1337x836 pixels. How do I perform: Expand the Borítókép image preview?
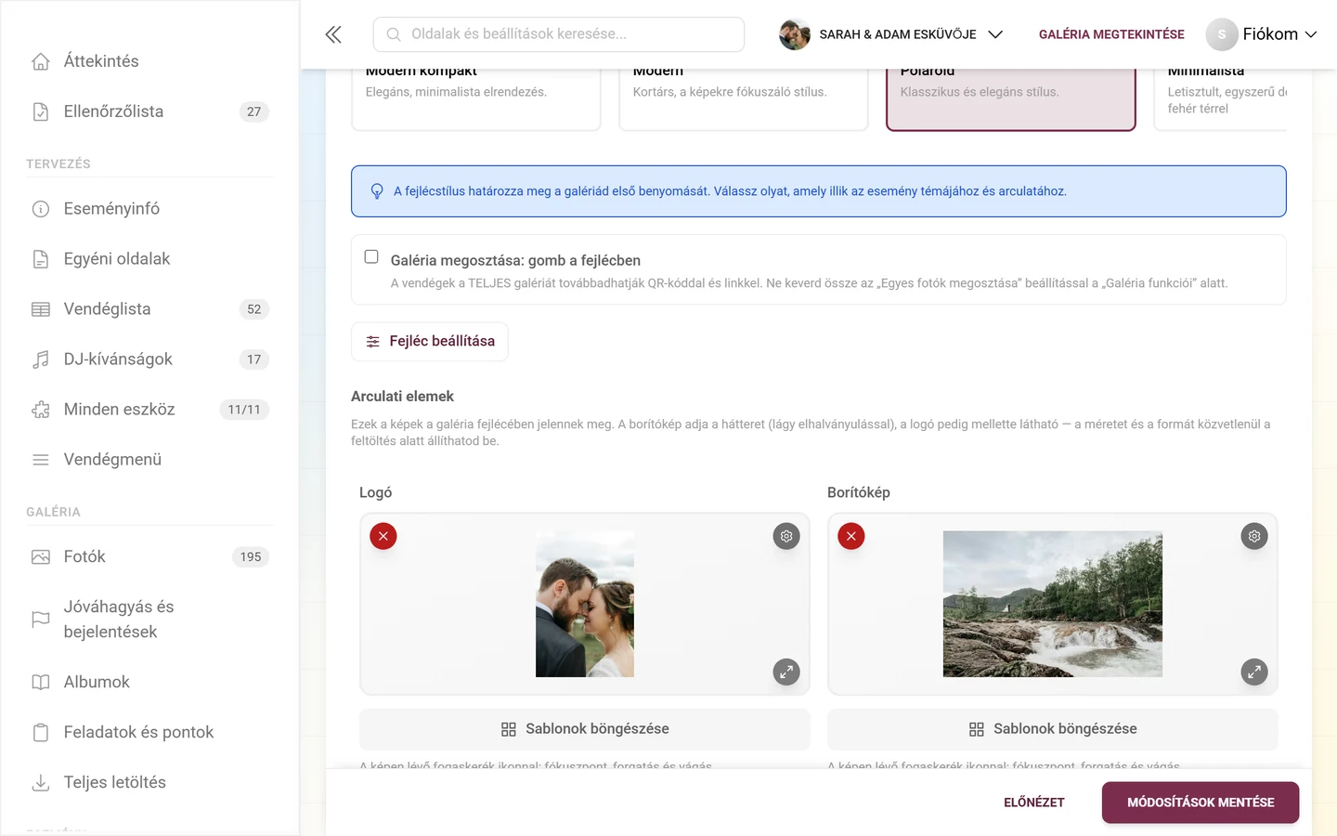(x=1254, y=672)
